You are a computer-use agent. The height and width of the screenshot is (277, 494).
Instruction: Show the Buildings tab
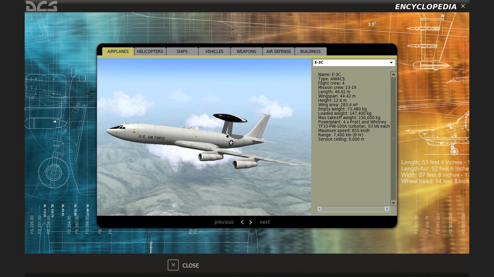(310, 51)
